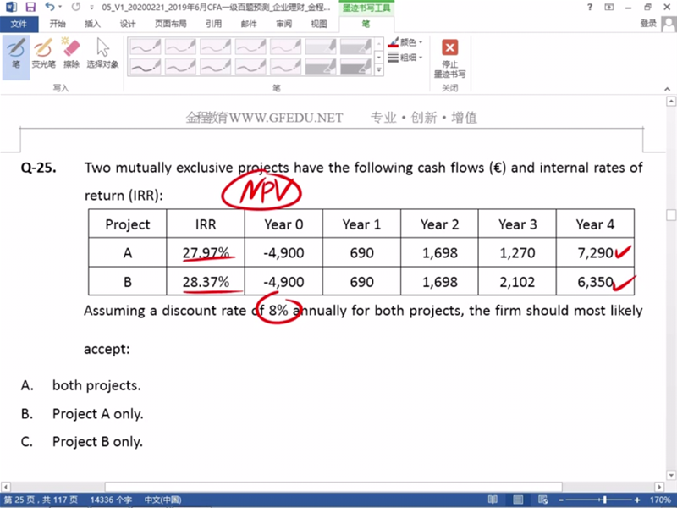Click the 170% zoom level button
Image resolution: width=677 pixels, height=508 pixels.
click(660, 500)
